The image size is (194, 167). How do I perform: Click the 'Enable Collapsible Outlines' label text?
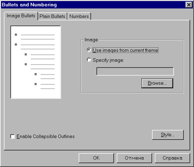(x=45, y=137)
